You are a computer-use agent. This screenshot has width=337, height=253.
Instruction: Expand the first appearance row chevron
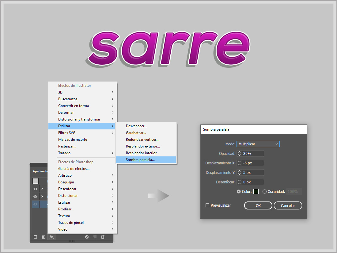(x=42, y=189)
